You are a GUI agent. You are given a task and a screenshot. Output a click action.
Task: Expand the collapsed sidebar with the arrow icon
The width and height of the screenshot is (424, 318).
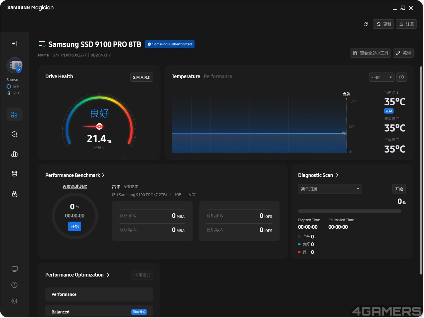click(14, 43)
